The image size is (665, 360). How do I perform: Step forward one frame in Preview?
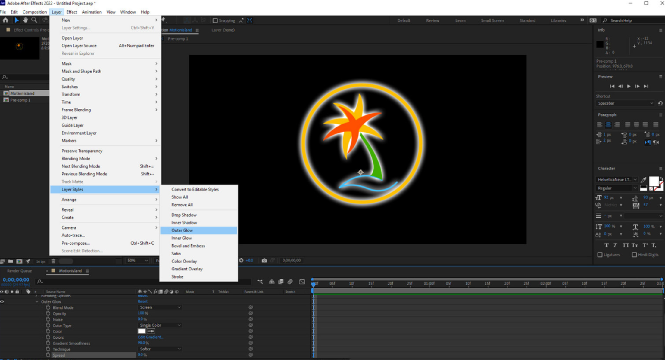pos(637,86)
